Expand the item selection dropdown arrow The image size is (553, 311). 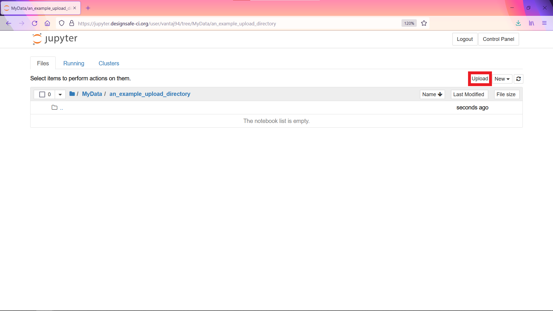click(x=60, y=94)
